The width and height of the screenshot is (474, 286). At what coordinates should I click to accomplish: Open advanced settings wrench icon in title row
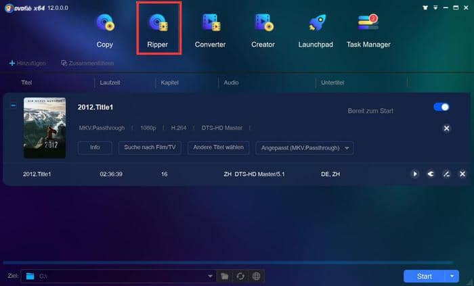pyautogui.click(x=431, y=174)
